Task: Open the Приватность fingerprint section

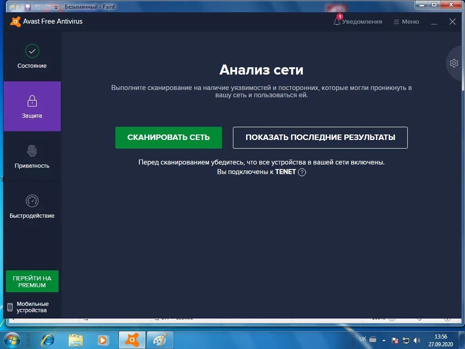Action: click(32, 156)
